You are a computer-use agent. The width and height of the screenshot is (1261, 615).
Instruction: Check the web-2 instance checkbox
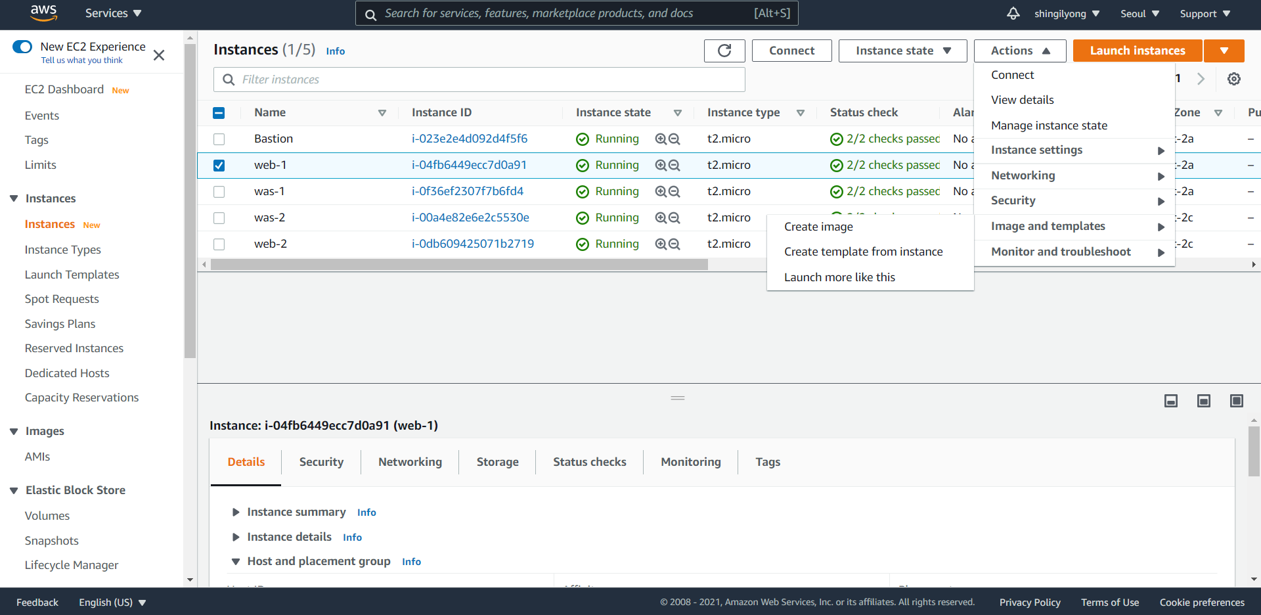[x=219, y=244]
